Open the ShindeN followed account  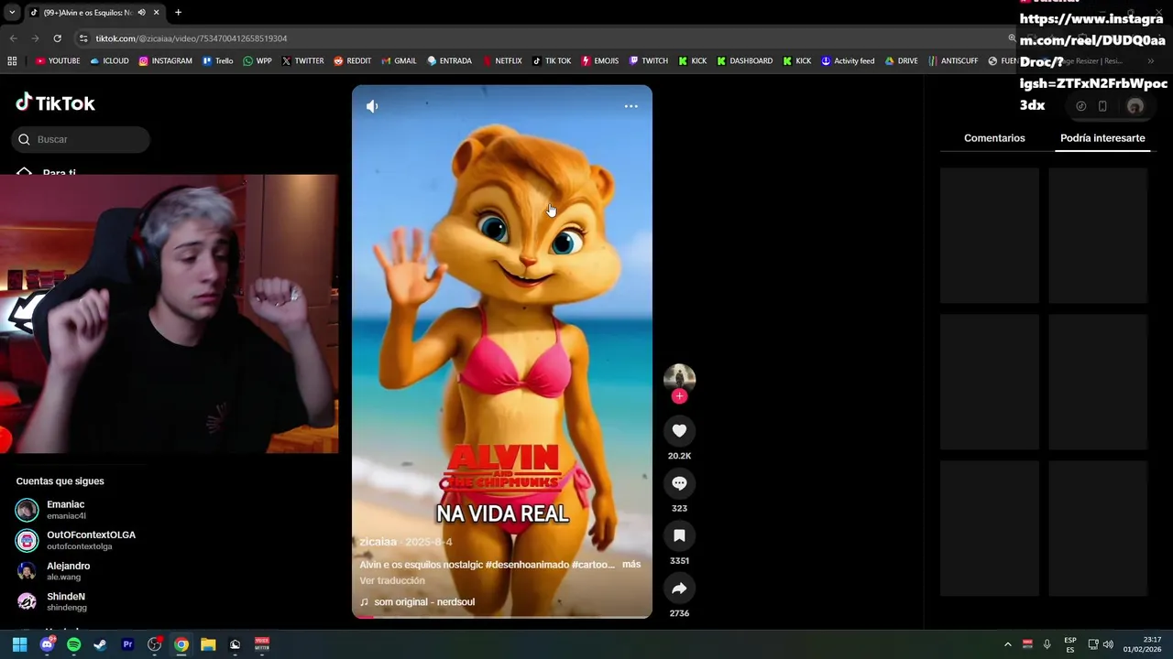[82, 601]
